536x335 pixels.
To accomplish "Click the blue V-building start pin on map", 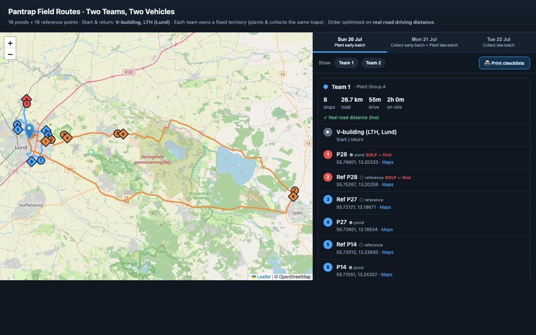I will (x=29, y=131).
